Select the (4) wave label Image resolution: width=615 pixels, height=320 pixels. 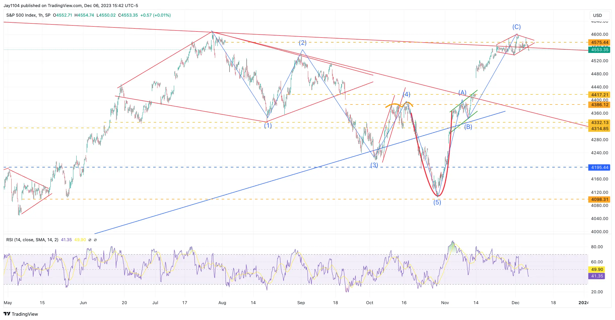pos(406,94)
